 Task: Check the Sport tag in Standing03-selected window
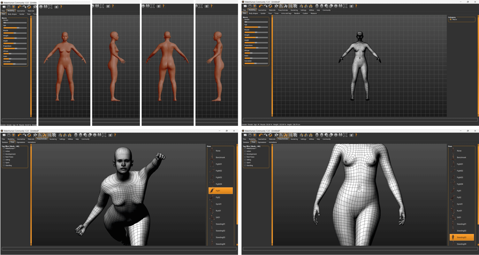pos(245,163)
